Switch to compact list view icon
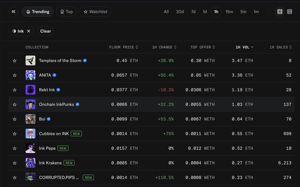 click(x=290, y=11)
